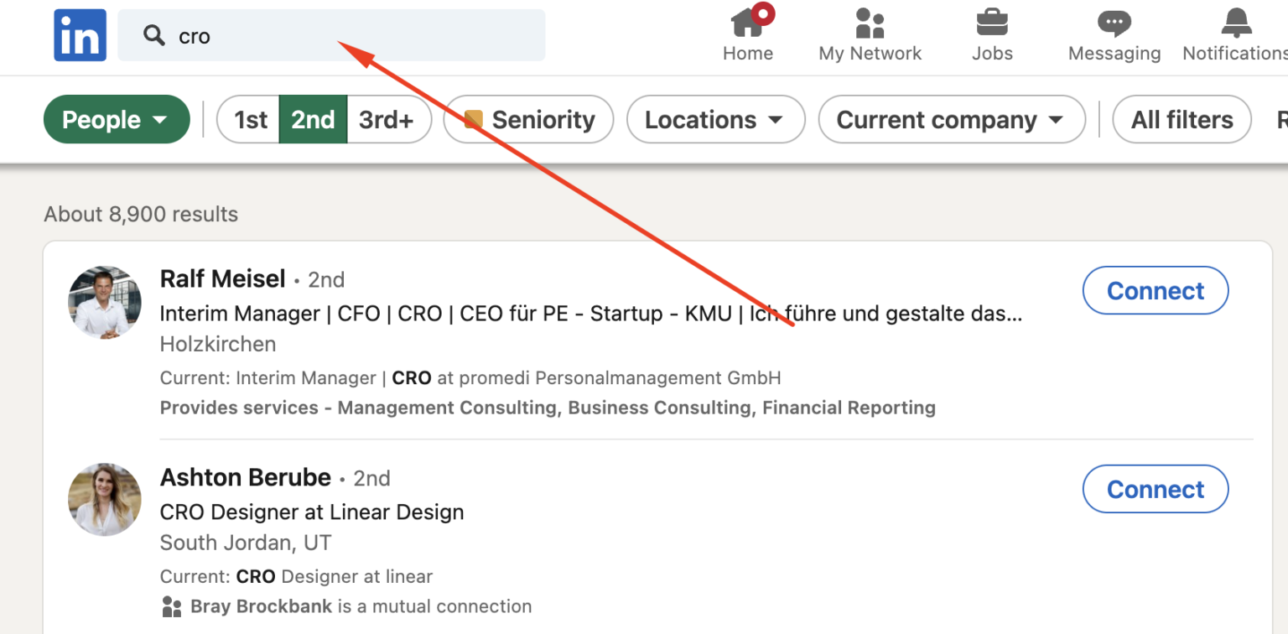1288x634 pixels.
Task: Disable the active 2nd connections filter
Action: point(314,119)
